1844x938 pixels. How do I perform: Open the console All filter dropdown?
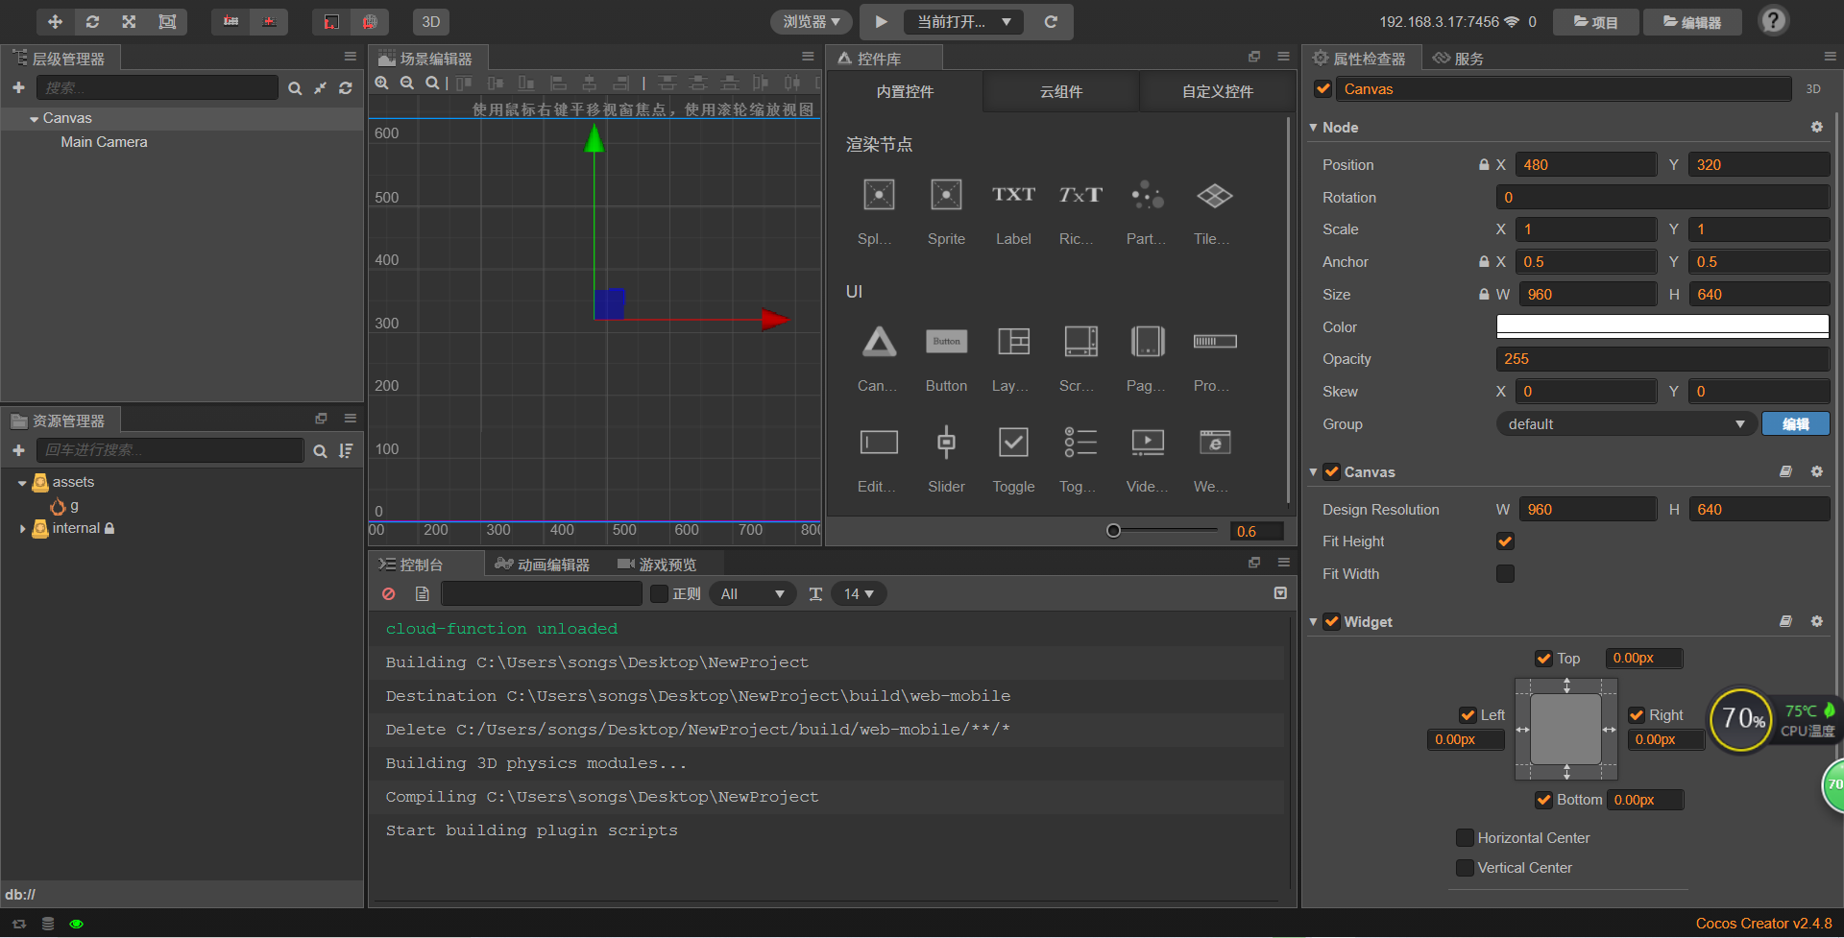coord(752,594)
